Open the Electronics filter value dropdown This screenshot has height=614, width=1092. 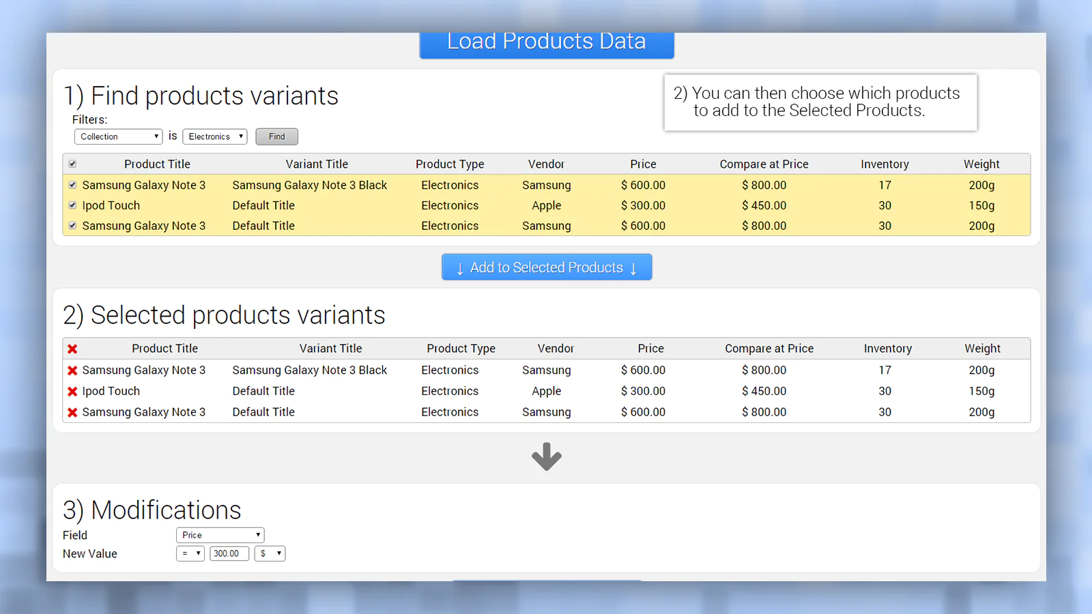point(214,136)
